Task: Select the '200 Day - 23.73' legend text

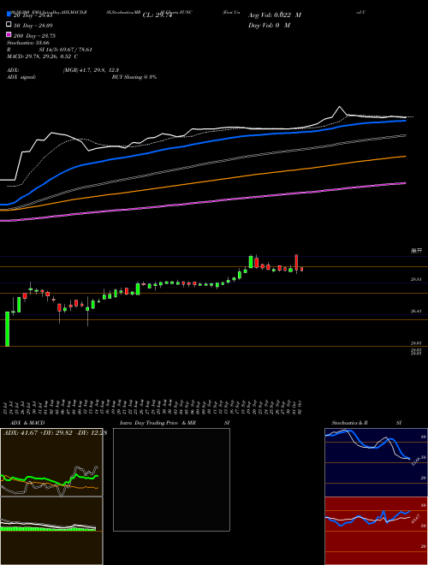Action: (x=34, y=36)
